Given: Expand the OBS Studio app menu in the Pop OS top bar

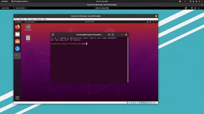Looking at the screenshot, I should (20, 8).
